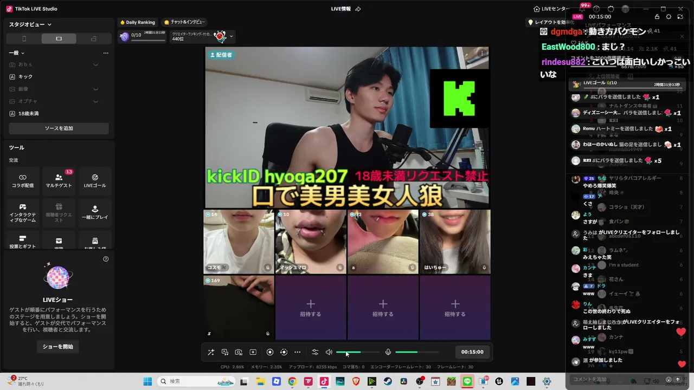Open the インタラクティブなゲーム tool
The height and width of the screenshot is (390, 694).
pyautogui.click(x=23, y=213)
